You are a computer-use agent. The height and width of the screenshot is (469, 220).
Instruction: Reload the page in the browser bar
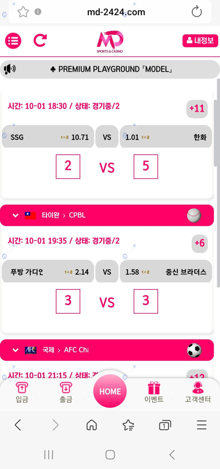coord(197,12)
